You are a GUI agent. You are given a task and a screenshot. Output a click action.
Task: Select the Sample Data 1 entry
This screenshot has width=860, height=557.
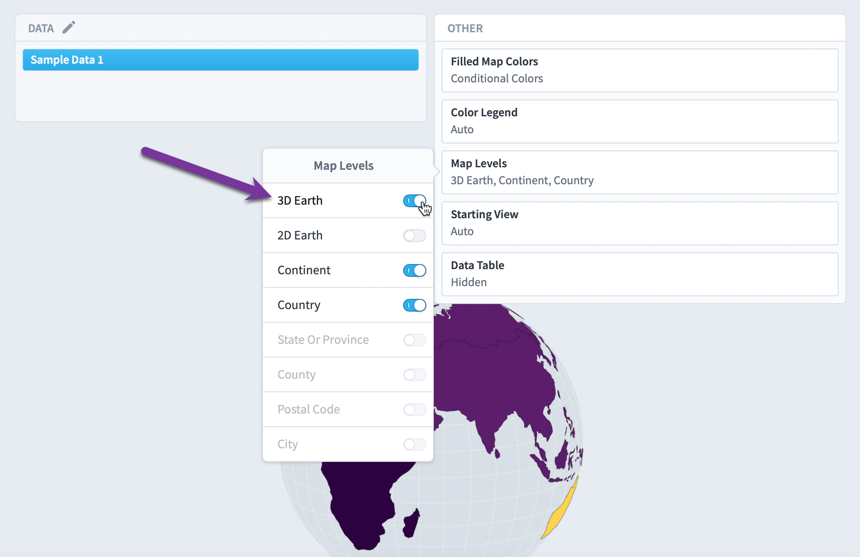point(221,60)
